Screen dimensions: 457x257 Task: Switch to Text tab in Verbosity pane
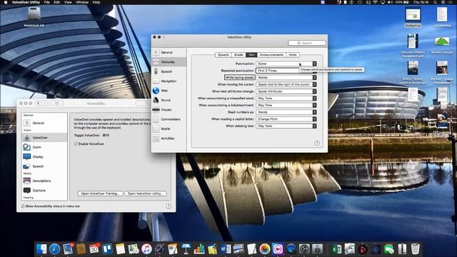pos(251,55)
